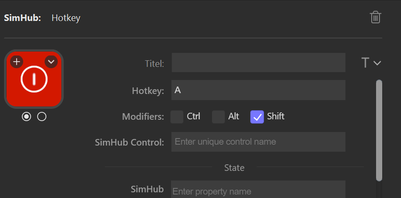Enable the Ctrl modifier checkbox
401x198 pixels.
(177, 117)
